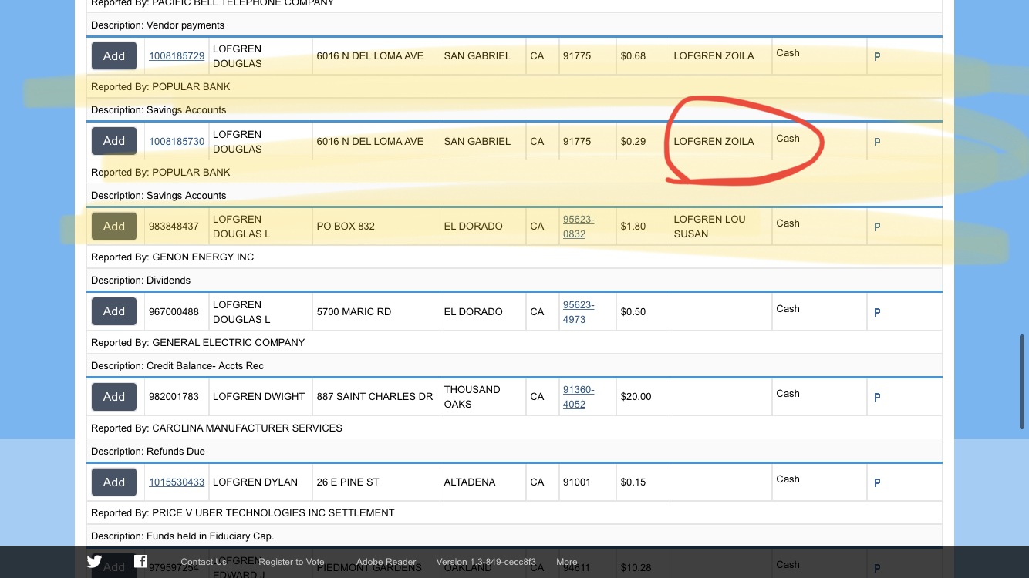Image resolution: width=1029 pixels, height=578 pixels.
Task: Click P icon in $1.80 row
Action: tap(877, 227)
